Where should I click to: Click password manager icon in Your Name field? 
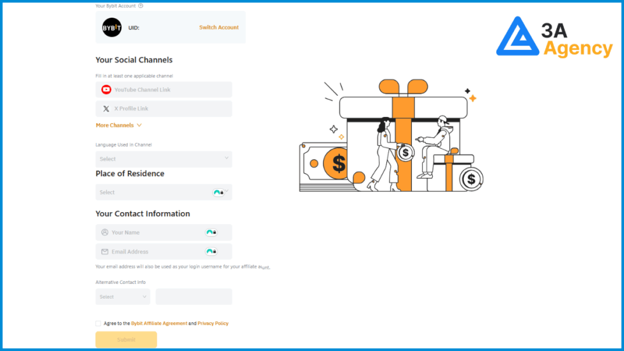tap(211, 232)
